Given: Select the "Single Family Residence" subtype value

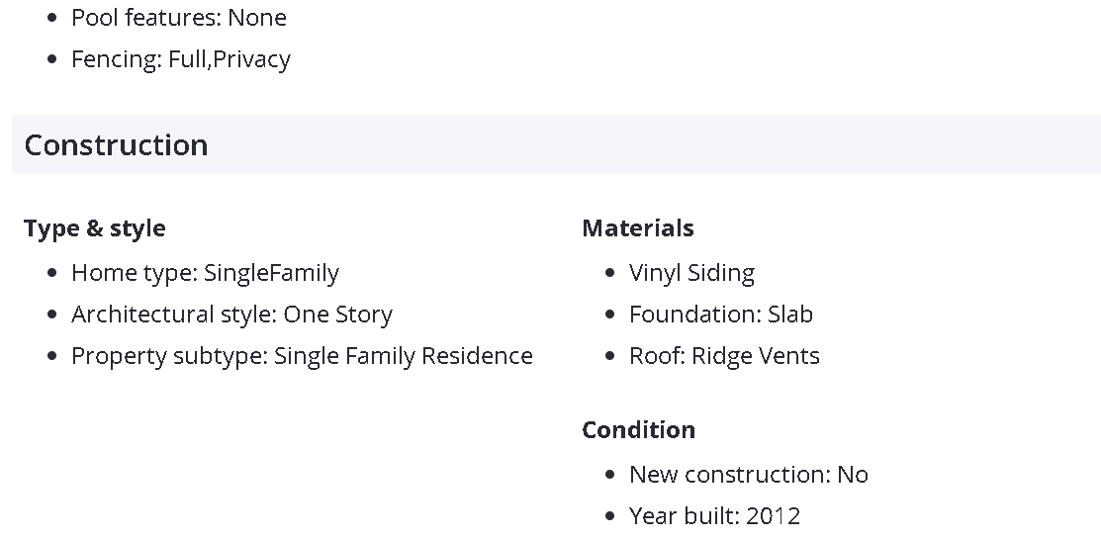Looking at the screenshot, I should (x=404, y=356).
